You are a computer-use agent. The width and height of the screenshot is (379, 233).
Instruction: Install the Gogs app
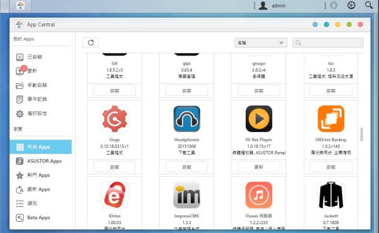pyautogui.click(x=114, y=167)
